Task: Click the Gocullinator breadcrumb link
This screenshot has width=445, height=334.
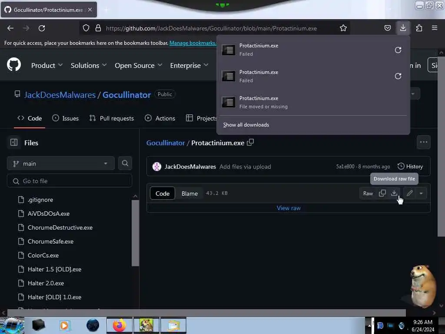Action: 166,143
